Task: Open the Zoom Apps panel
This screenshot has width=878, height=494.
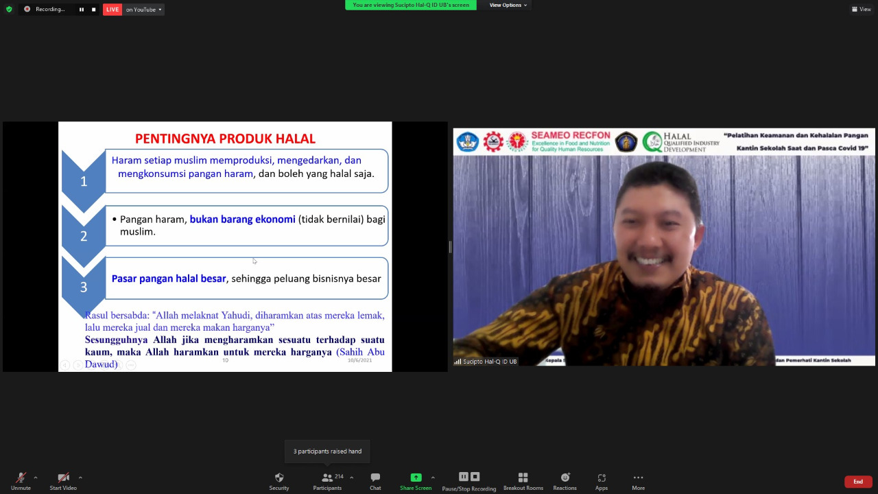Action: (601, 480)
